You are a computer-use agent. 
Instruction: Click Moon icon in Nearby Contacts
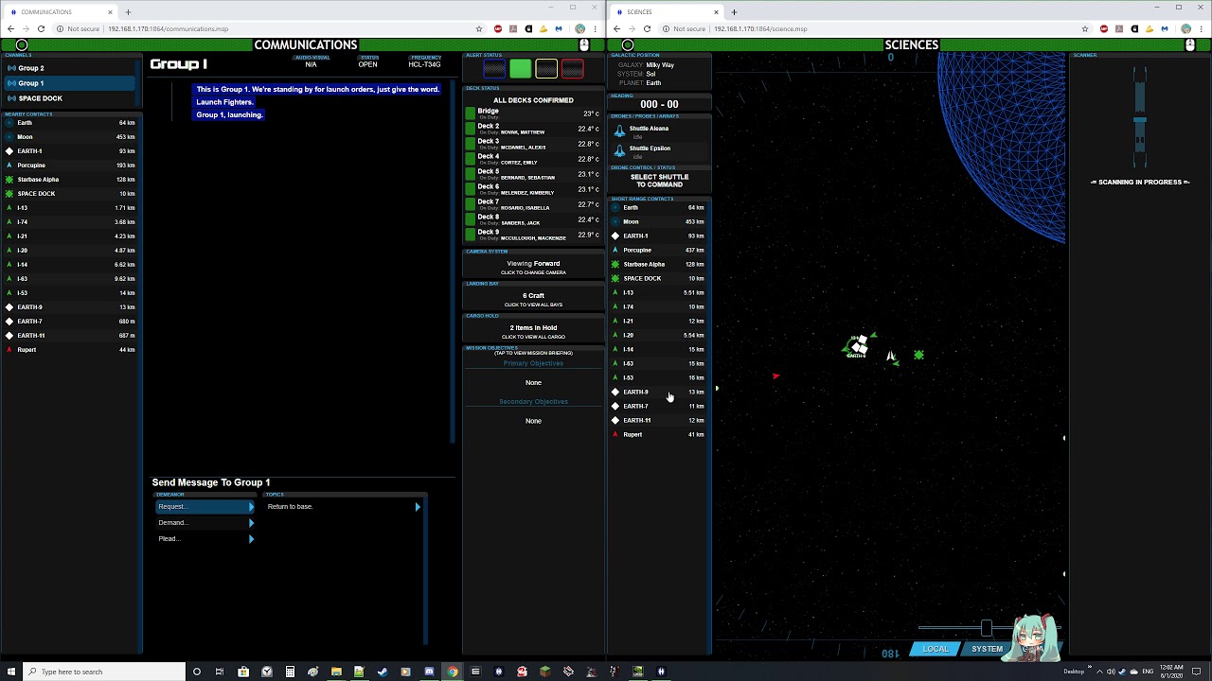click(9, 137)
